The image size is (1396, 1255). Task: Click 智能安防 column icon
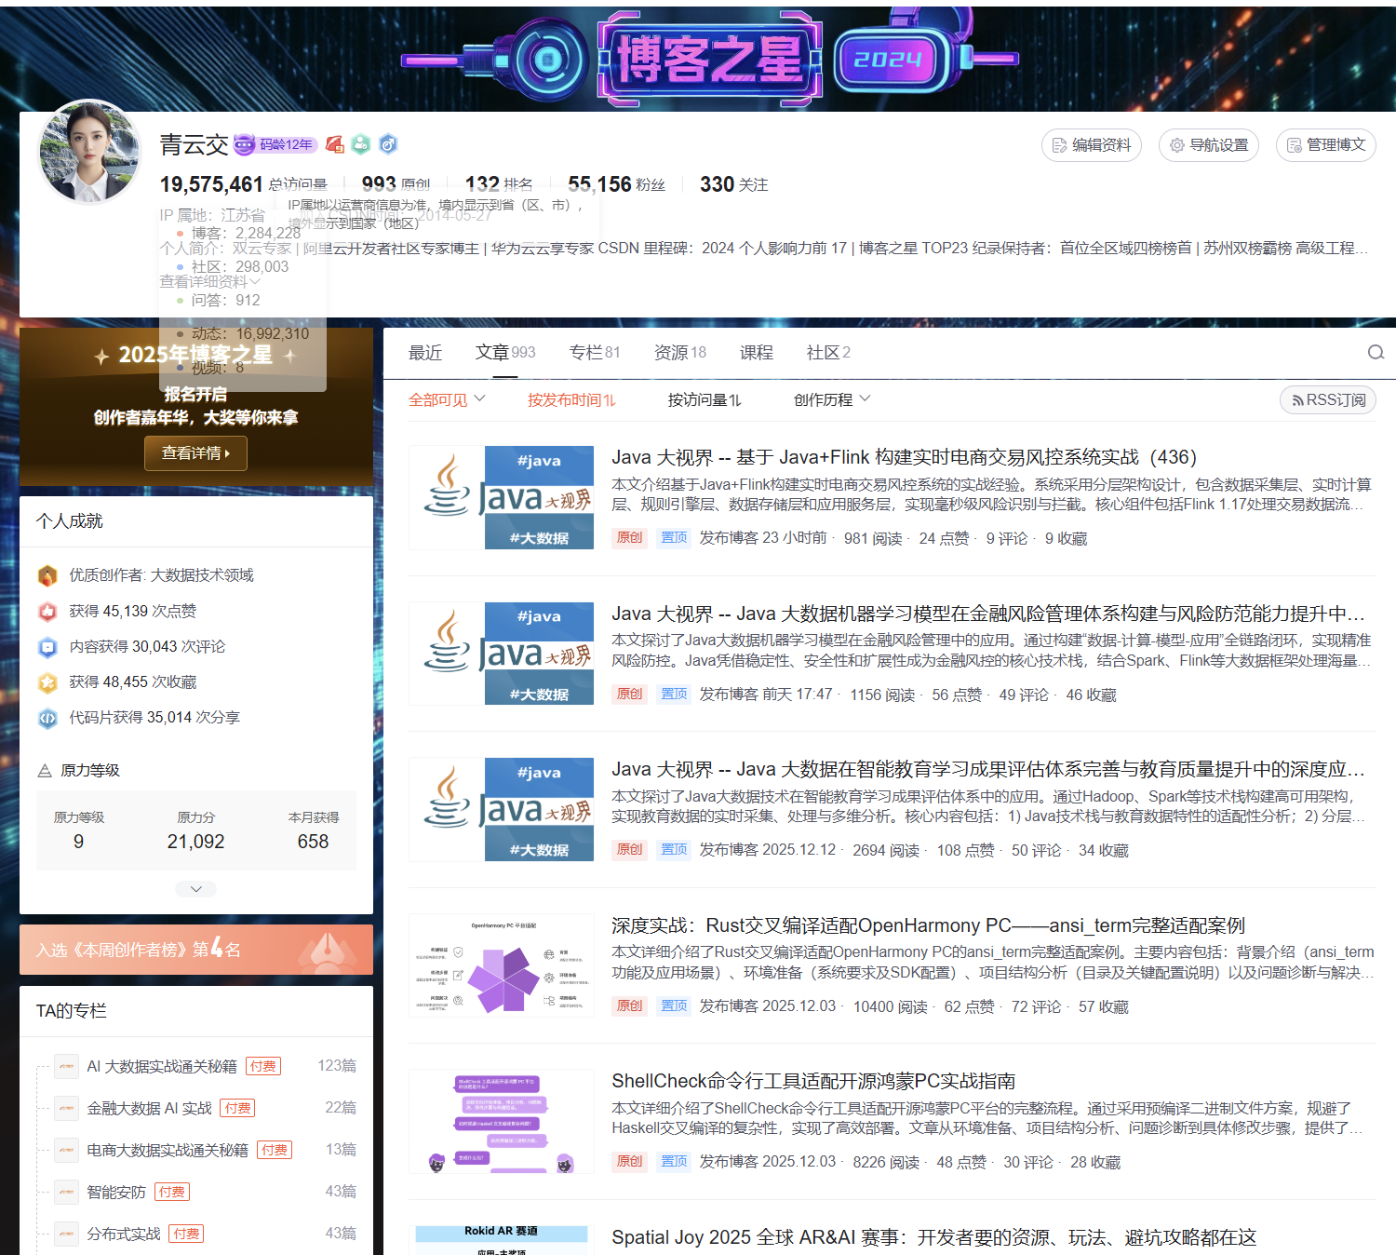click(x=66, y=1192)
